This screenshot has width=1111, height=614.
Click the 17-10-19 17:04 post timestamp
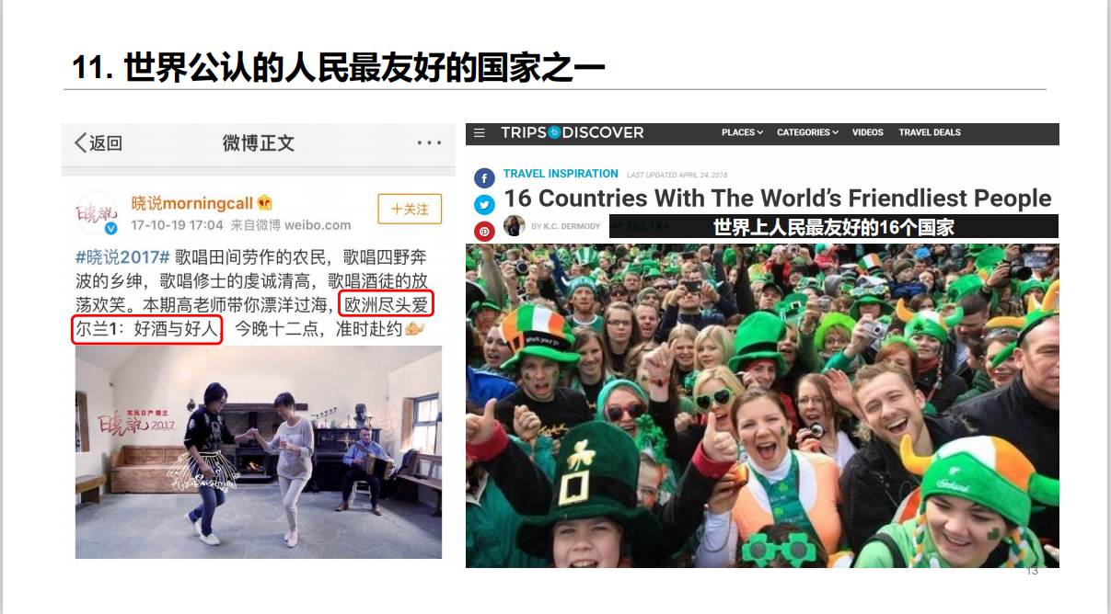point(177,225)
